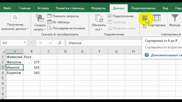The height and width of the screenshot is (102, 182).
Task: Select column B header
Action: pyautogui.click(x=32, y=51)
